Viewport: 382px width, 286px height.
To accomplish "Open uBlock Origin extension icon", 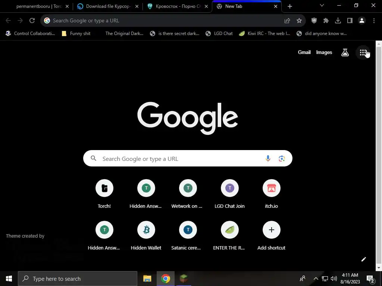I will pyautogui.click(x=314, y=21).
